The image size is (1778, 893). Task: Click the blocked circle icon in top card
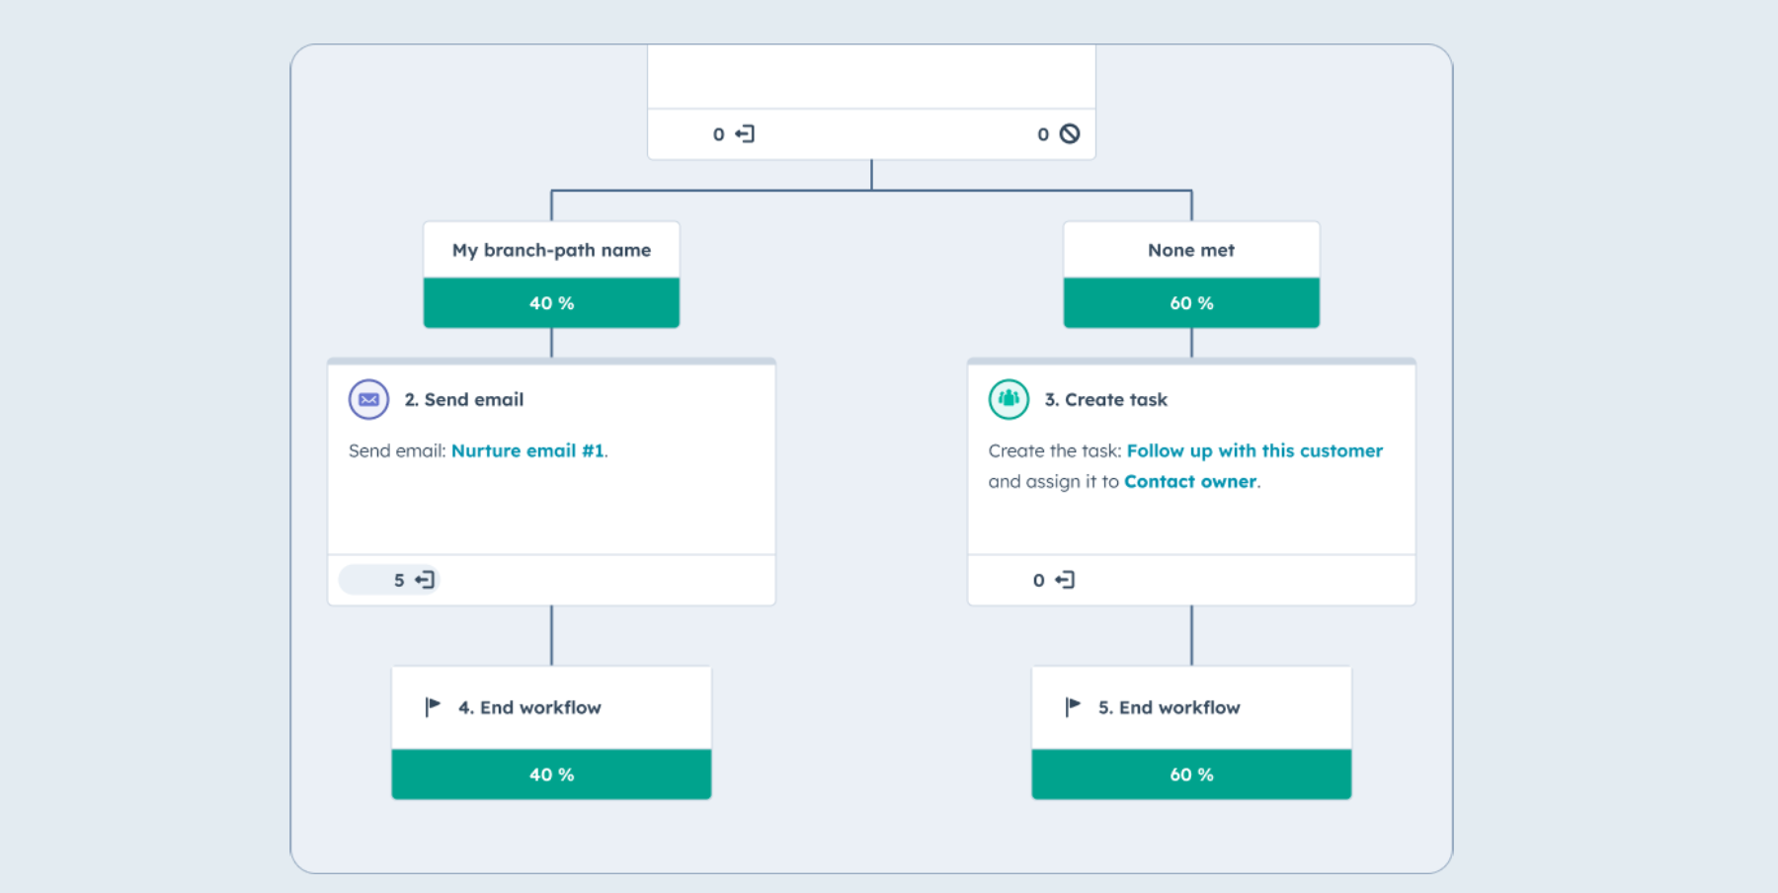1070,133
